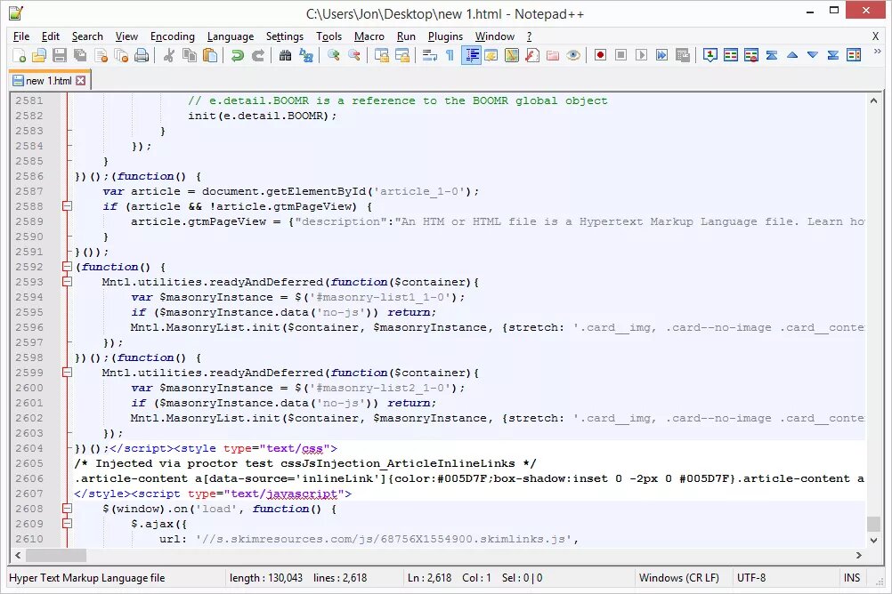Open the Replace toolbar icon

306,55
